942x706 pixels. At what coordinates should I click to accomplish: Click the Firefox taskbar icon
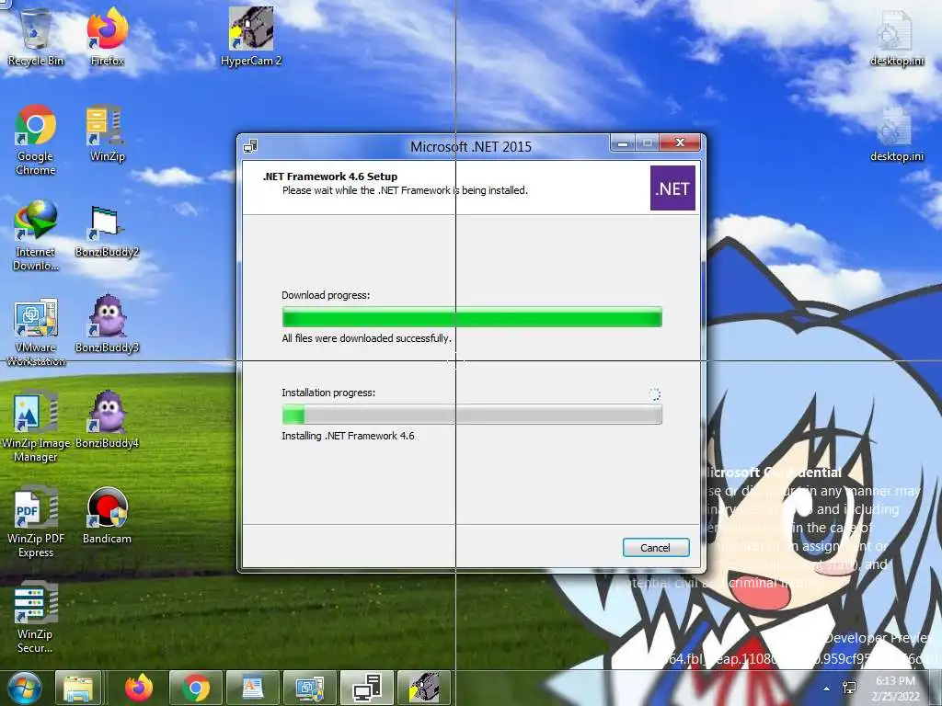[x=139, y=688]
